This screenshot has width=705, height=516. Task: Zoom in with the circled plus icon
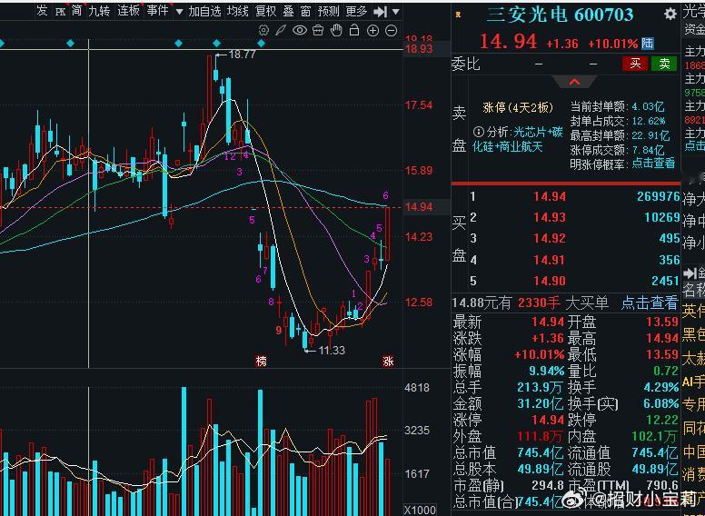372,31
